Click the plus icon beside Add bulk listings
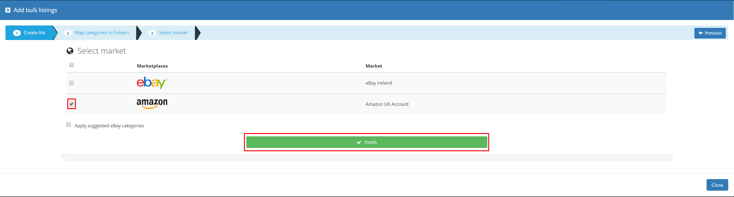Image resolution: width=734 pixels, height=197 pixels. click(8, 10)
